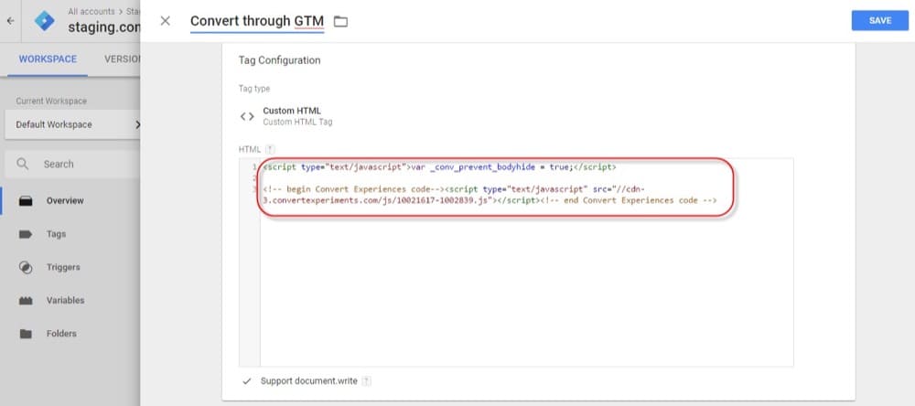The height and width of the screenshot is (406, 915).
Task: Close the tag editor with the X
Action: [165, 21]
